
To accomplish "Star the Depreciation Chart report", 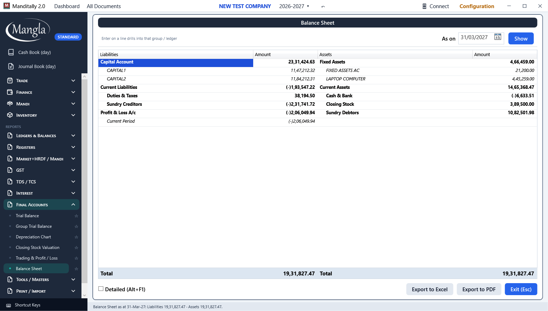I will click(x=76, y=237).
